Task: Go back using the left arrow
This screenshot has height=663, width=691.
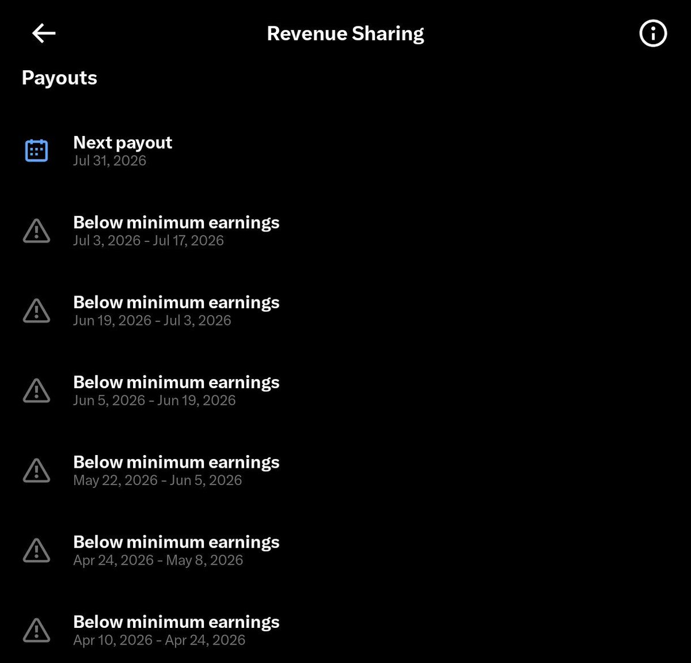Action: (x=44, y=33)
